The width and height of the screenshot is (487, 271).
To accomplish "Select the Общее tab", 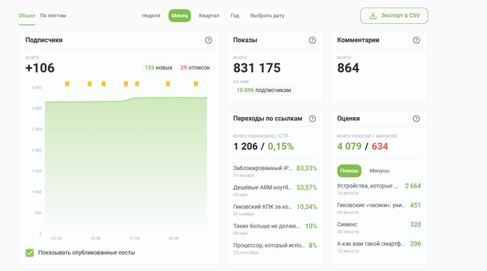I will point(26,15).
